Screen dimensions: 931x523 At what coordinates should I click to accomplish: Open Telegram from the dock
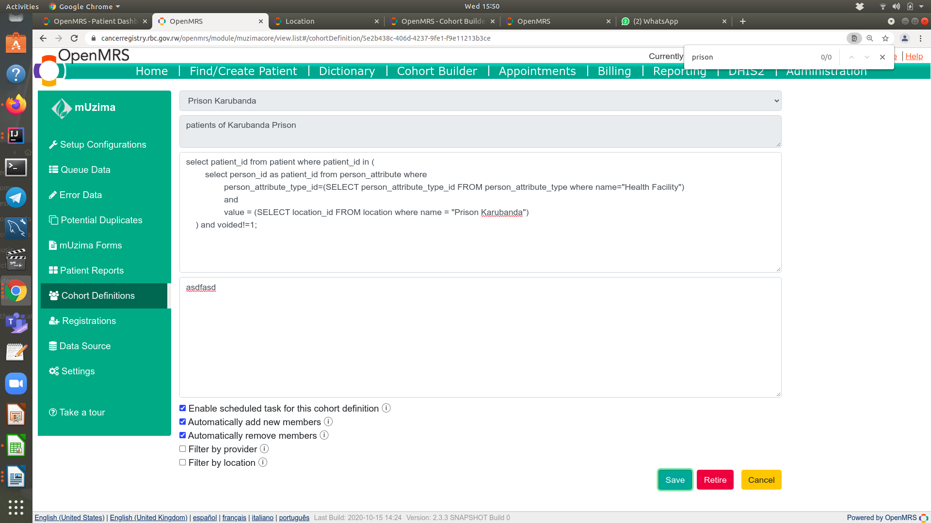(16, 198)
